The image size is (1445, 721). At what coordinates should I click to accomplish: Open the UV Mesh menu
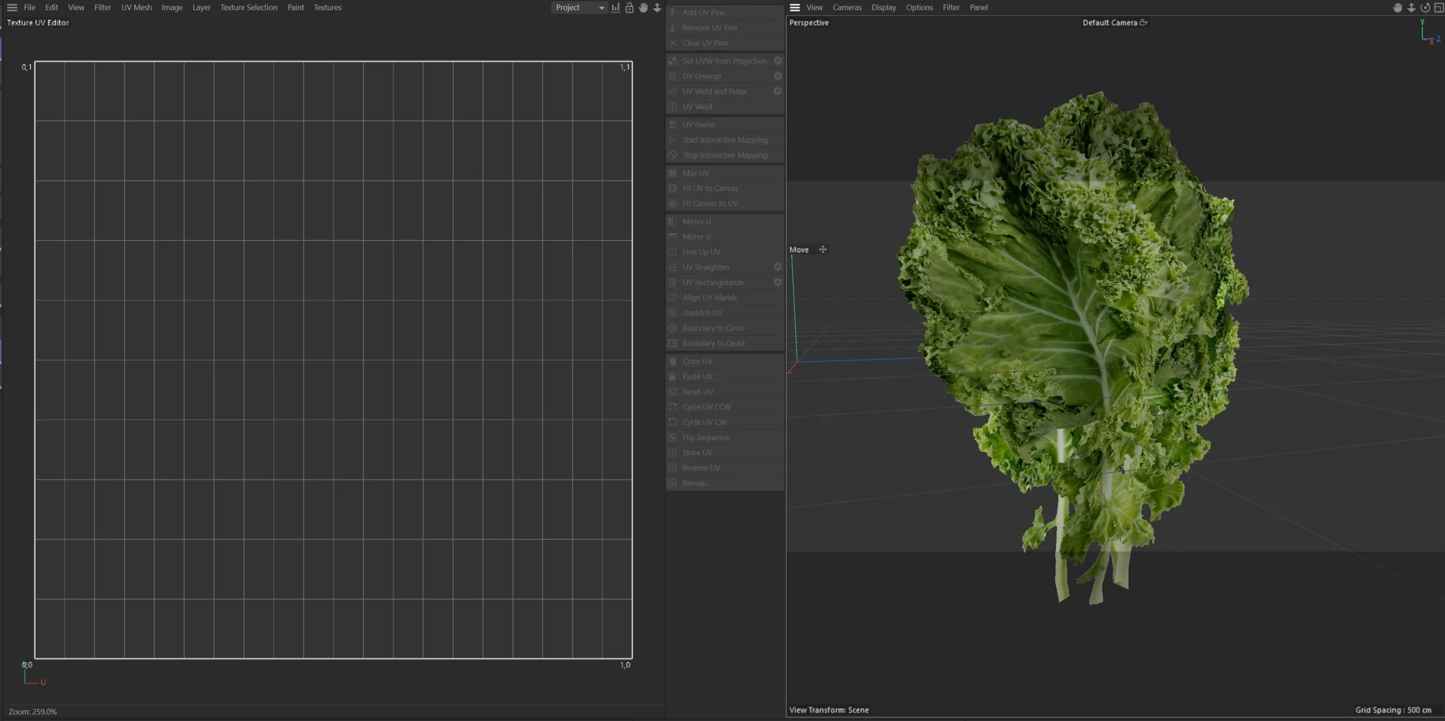click(135, 7)
